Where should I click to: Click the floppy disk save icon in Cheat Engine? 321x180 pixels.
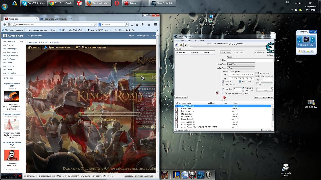(186, 45)
